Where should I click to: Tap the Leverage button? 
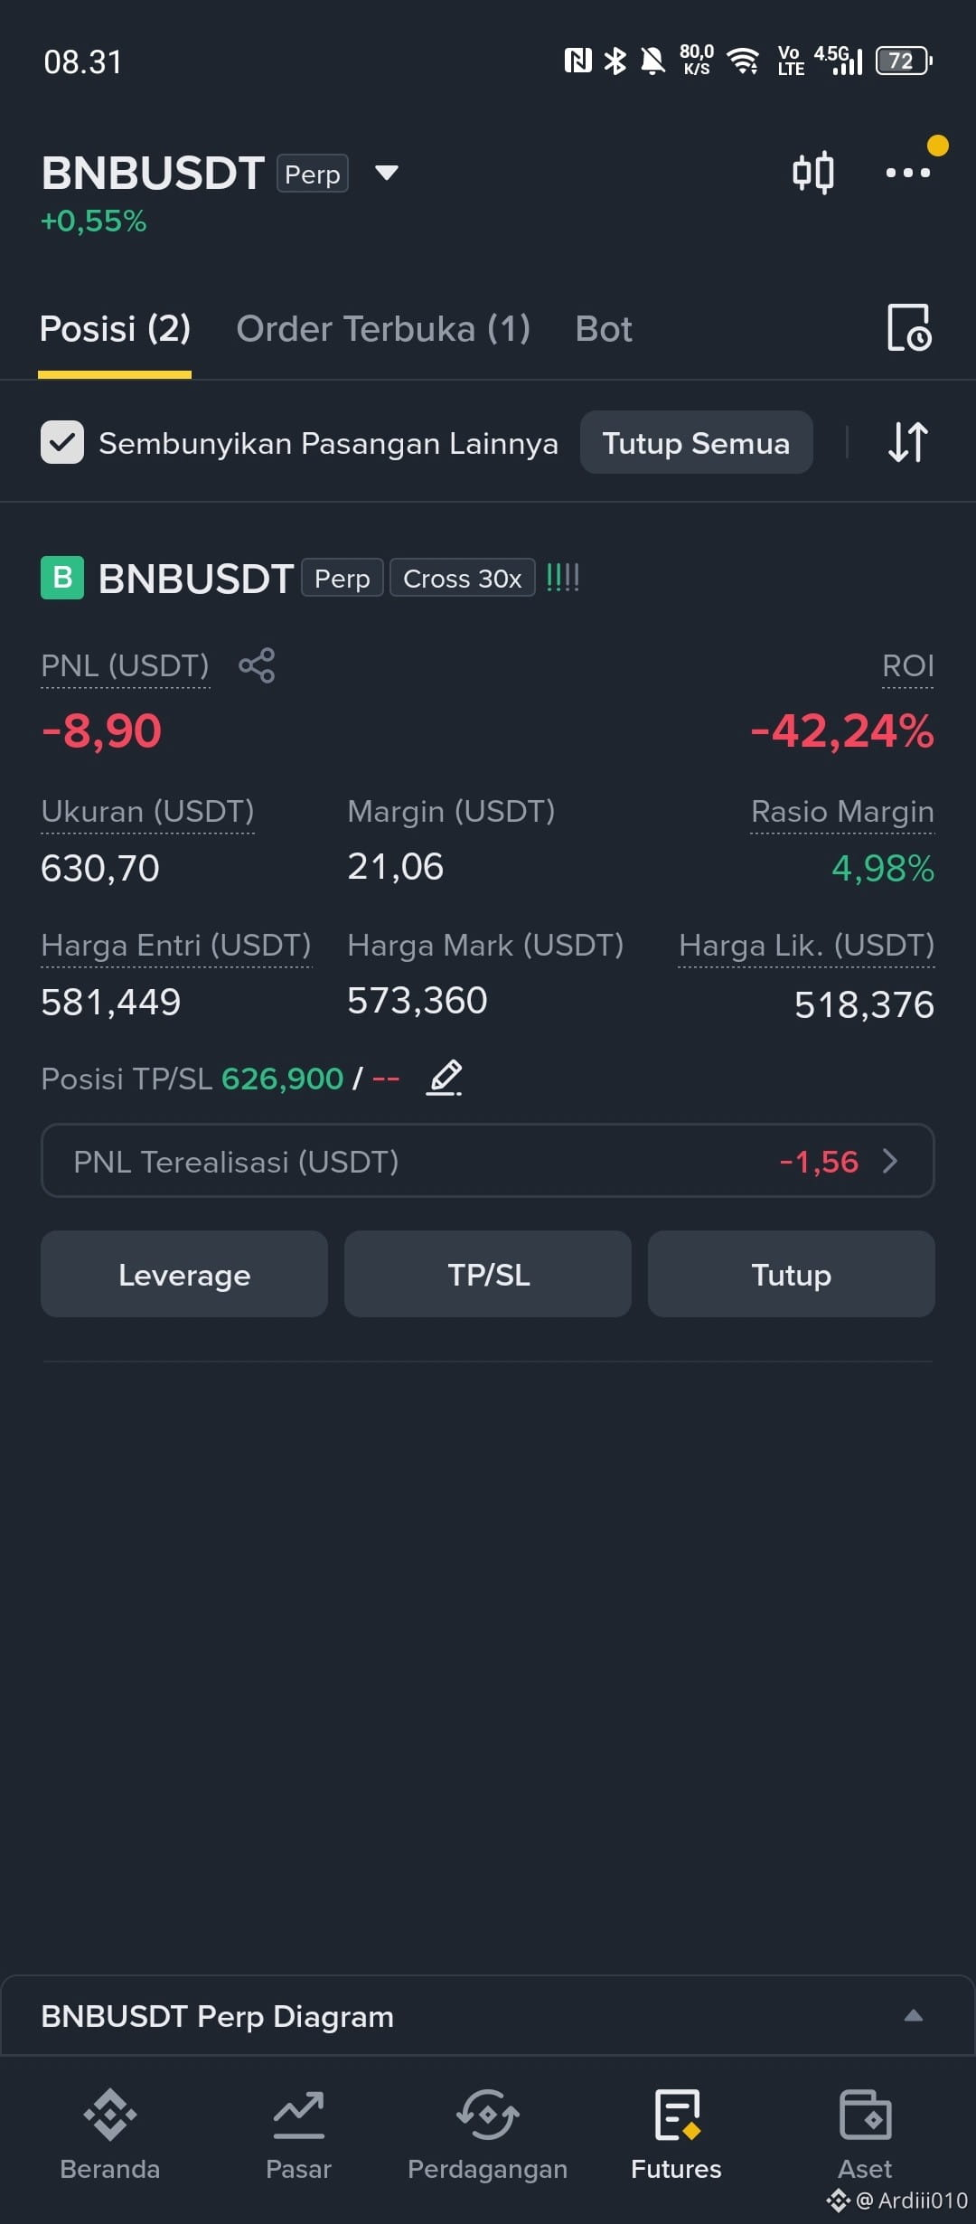click(184, 1274)
